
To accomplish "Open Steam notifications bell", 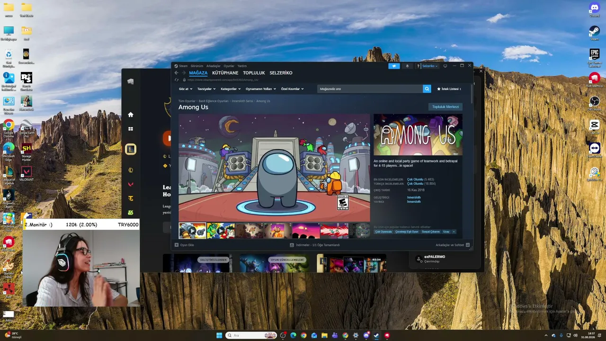I will pyautogui.click(x=407, y=66).
